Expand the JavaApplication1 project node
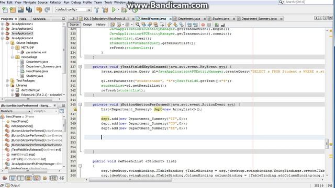The width and height of the screenshot is (335, 188). click(x=2, y=24)
